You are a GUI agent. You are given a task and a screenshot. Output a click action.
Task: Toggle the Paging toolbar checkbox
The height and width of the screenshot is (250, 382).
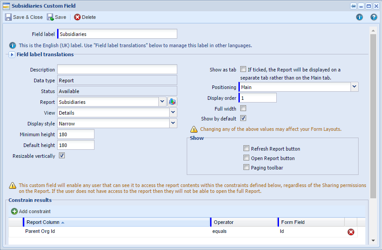[246, 167]
